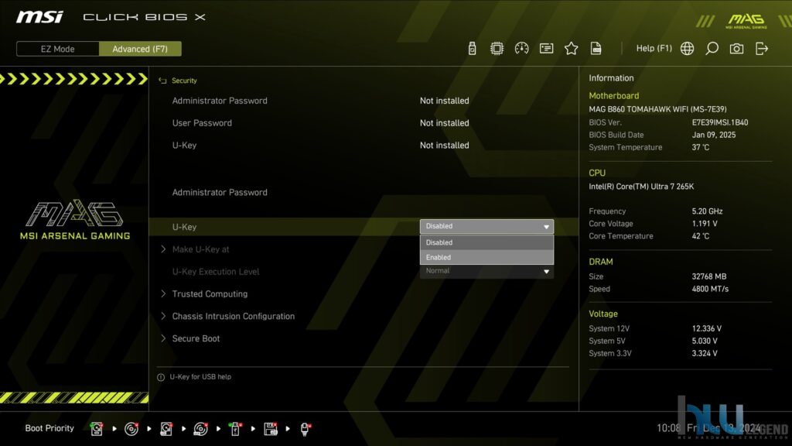Open Favorites with the star icon
This screenshot has width=792, height=446.
(x=572, y=49)
